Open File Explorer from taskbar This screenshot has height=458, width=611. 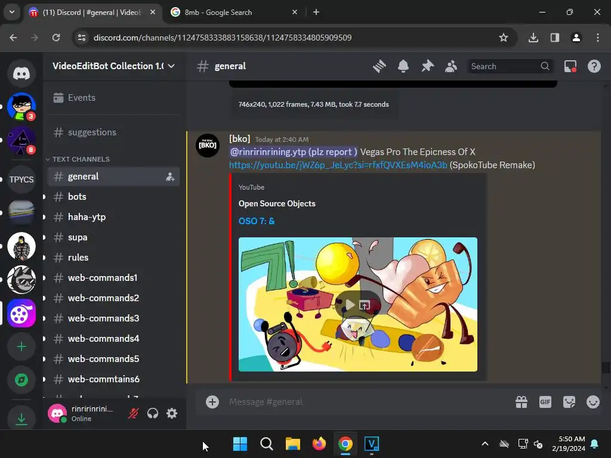click(292, 444)
